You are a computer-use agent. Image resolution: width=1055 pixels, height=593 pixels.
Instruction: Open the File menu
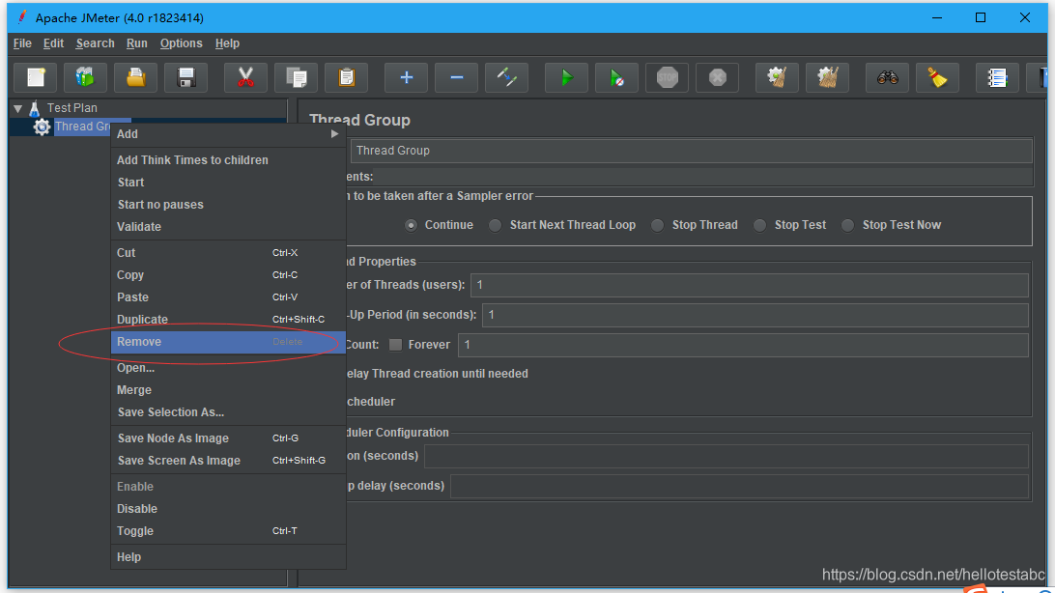click(22, 43)
